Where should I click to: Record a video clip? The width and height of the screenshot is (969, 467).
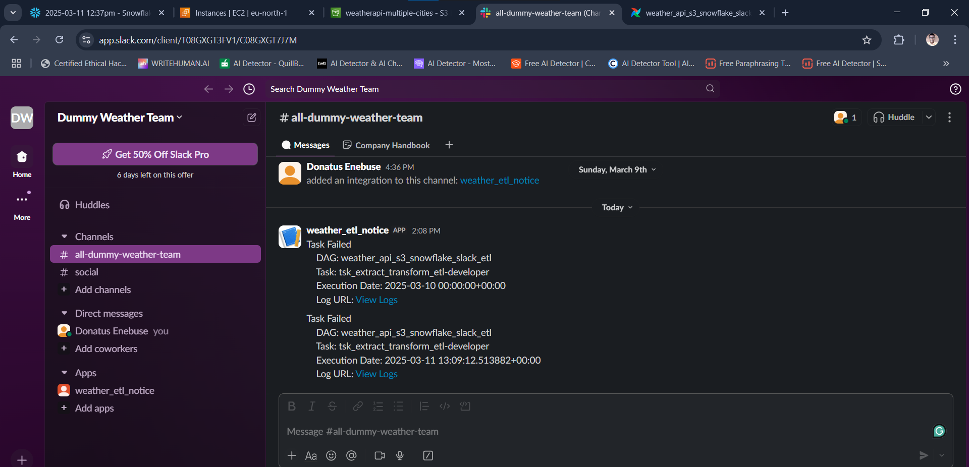pyautogui.click(x=380, y=456)
